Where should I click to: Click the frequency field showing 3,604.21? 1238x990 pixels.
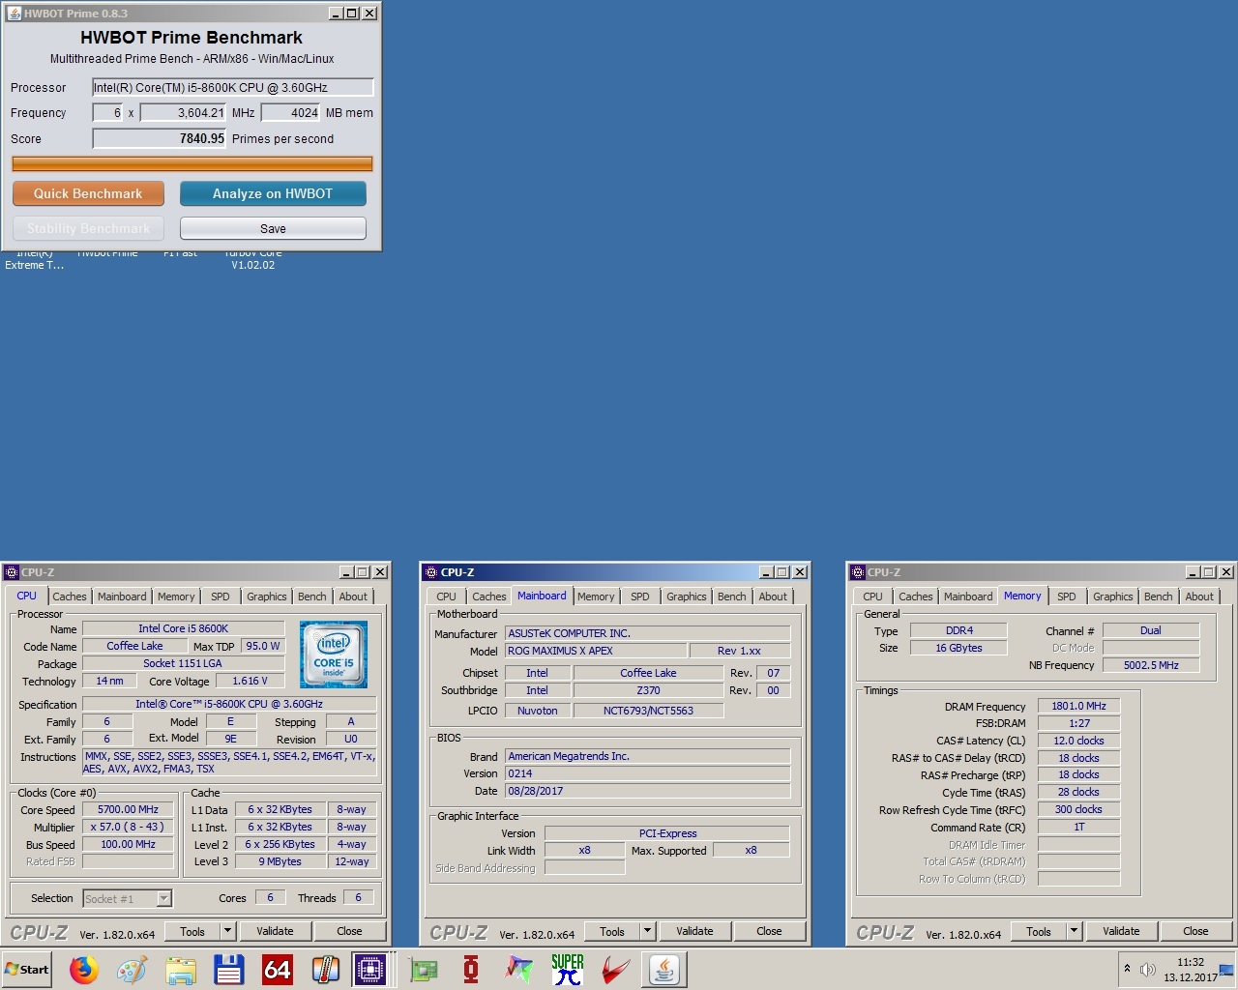[184, 112]
